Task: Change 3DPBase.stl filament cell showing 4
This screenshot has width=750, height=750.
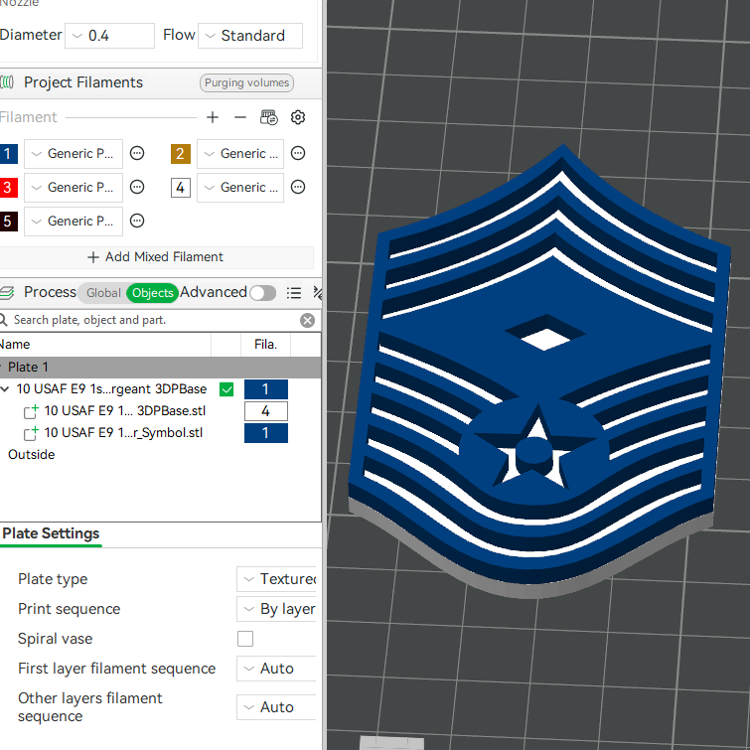Action: (x=266, y=411)
